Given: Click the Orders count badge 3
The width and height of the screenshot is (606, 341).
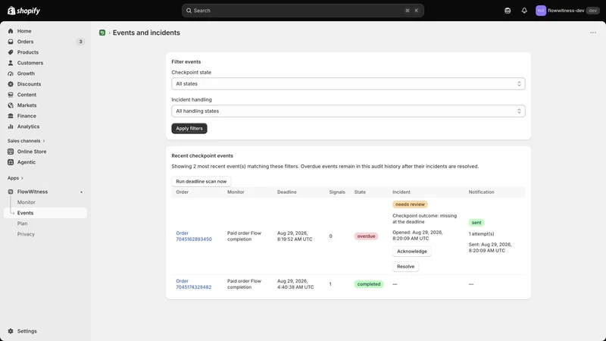Looking at the screenshot, I should pyautogui.click(x=80, y=42).
